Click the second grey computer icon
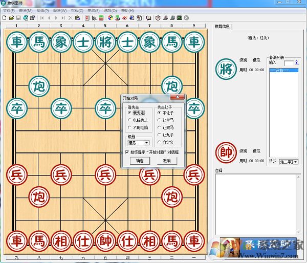 click(x=172, y=18)
